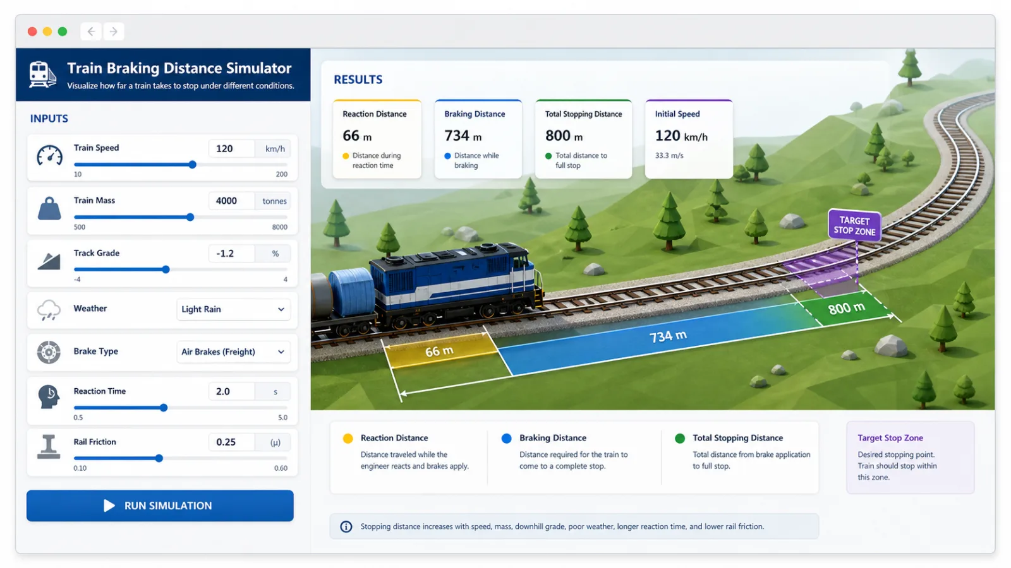1011x568 pixels.
Task: Click the Train Braking Distance Simulator title
Action: point(179,68)
